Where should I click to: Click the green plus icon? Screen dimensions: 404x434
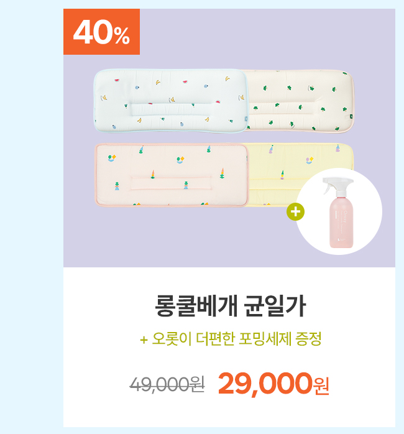click(x=295, y=212)
